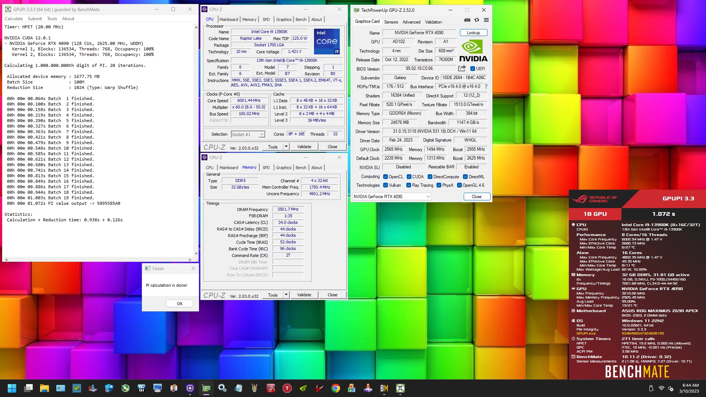Open Mainboard tab in top CPU-Z window
Image resolution: width=706 pixels, height=397 pixels.
point(229,19)
